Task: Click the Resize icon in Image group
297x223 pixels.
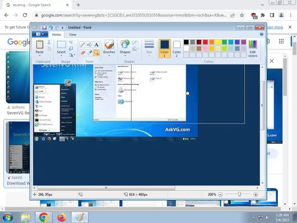Action: coord(71,48)
